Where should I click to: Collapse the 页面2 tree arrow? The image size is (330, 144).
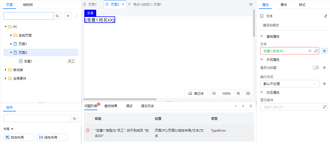point(11,52)
